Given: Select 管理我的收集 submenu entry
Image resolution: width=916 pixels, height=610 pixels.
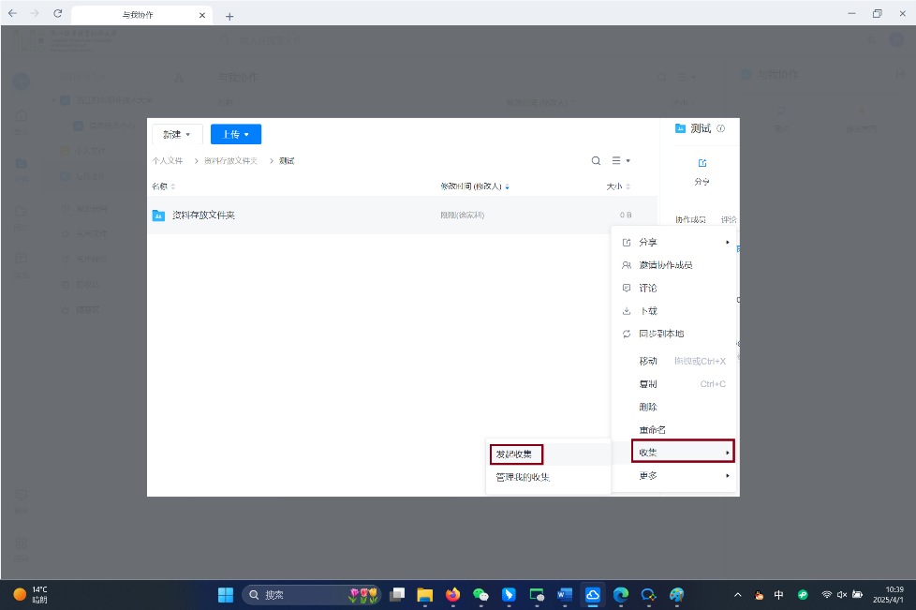Looking at the screenshot, I should tap(523, 477).
